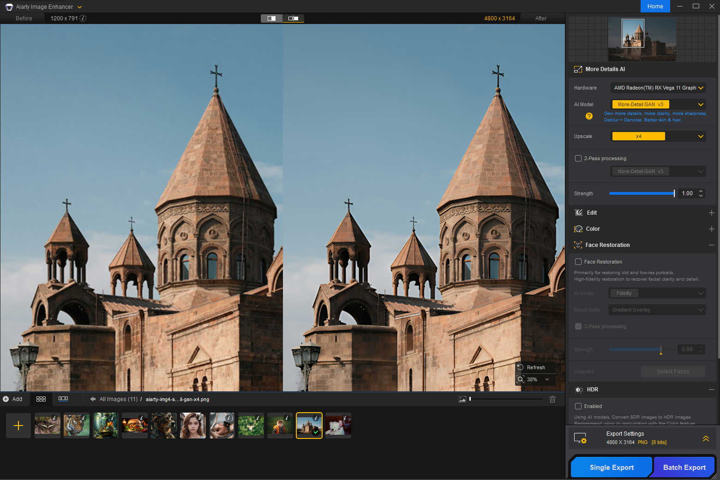
Task: Click the AI Model help question mark
Action: 589,116
